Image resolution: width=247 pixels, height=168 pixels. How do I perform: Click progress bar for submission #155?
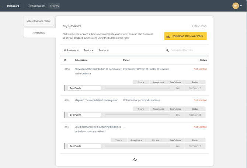tap(137, 88)
